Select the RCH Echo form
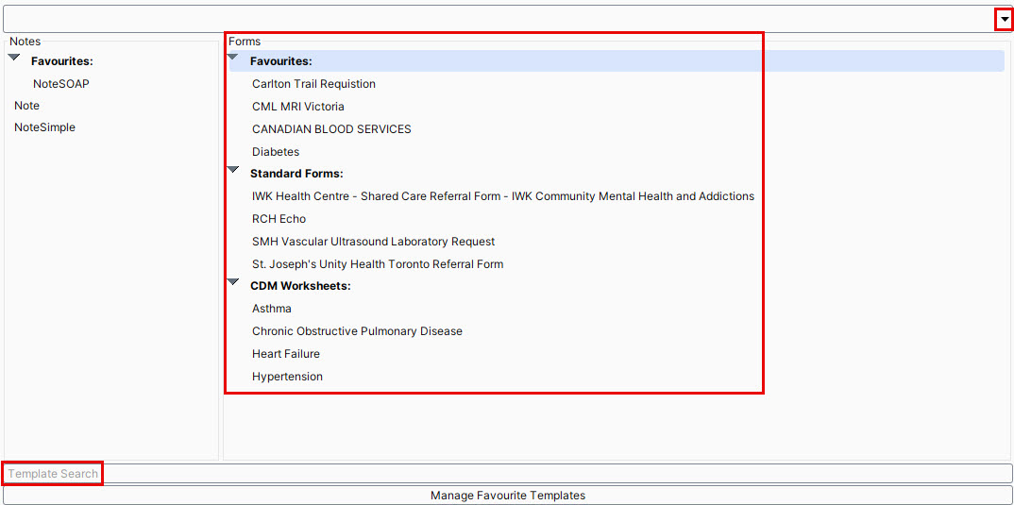 pyautogui.click(x=279, y=219)
